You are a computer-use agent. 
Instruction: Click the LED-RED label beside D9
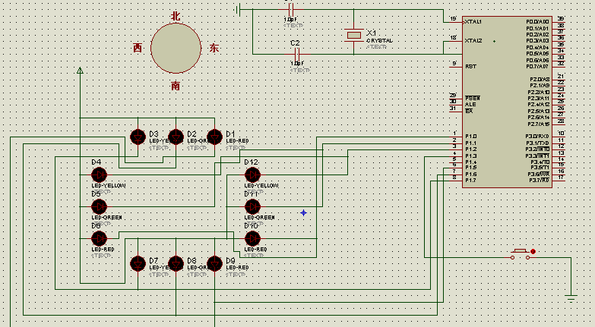pyautogui.click(x=238, y=268)
